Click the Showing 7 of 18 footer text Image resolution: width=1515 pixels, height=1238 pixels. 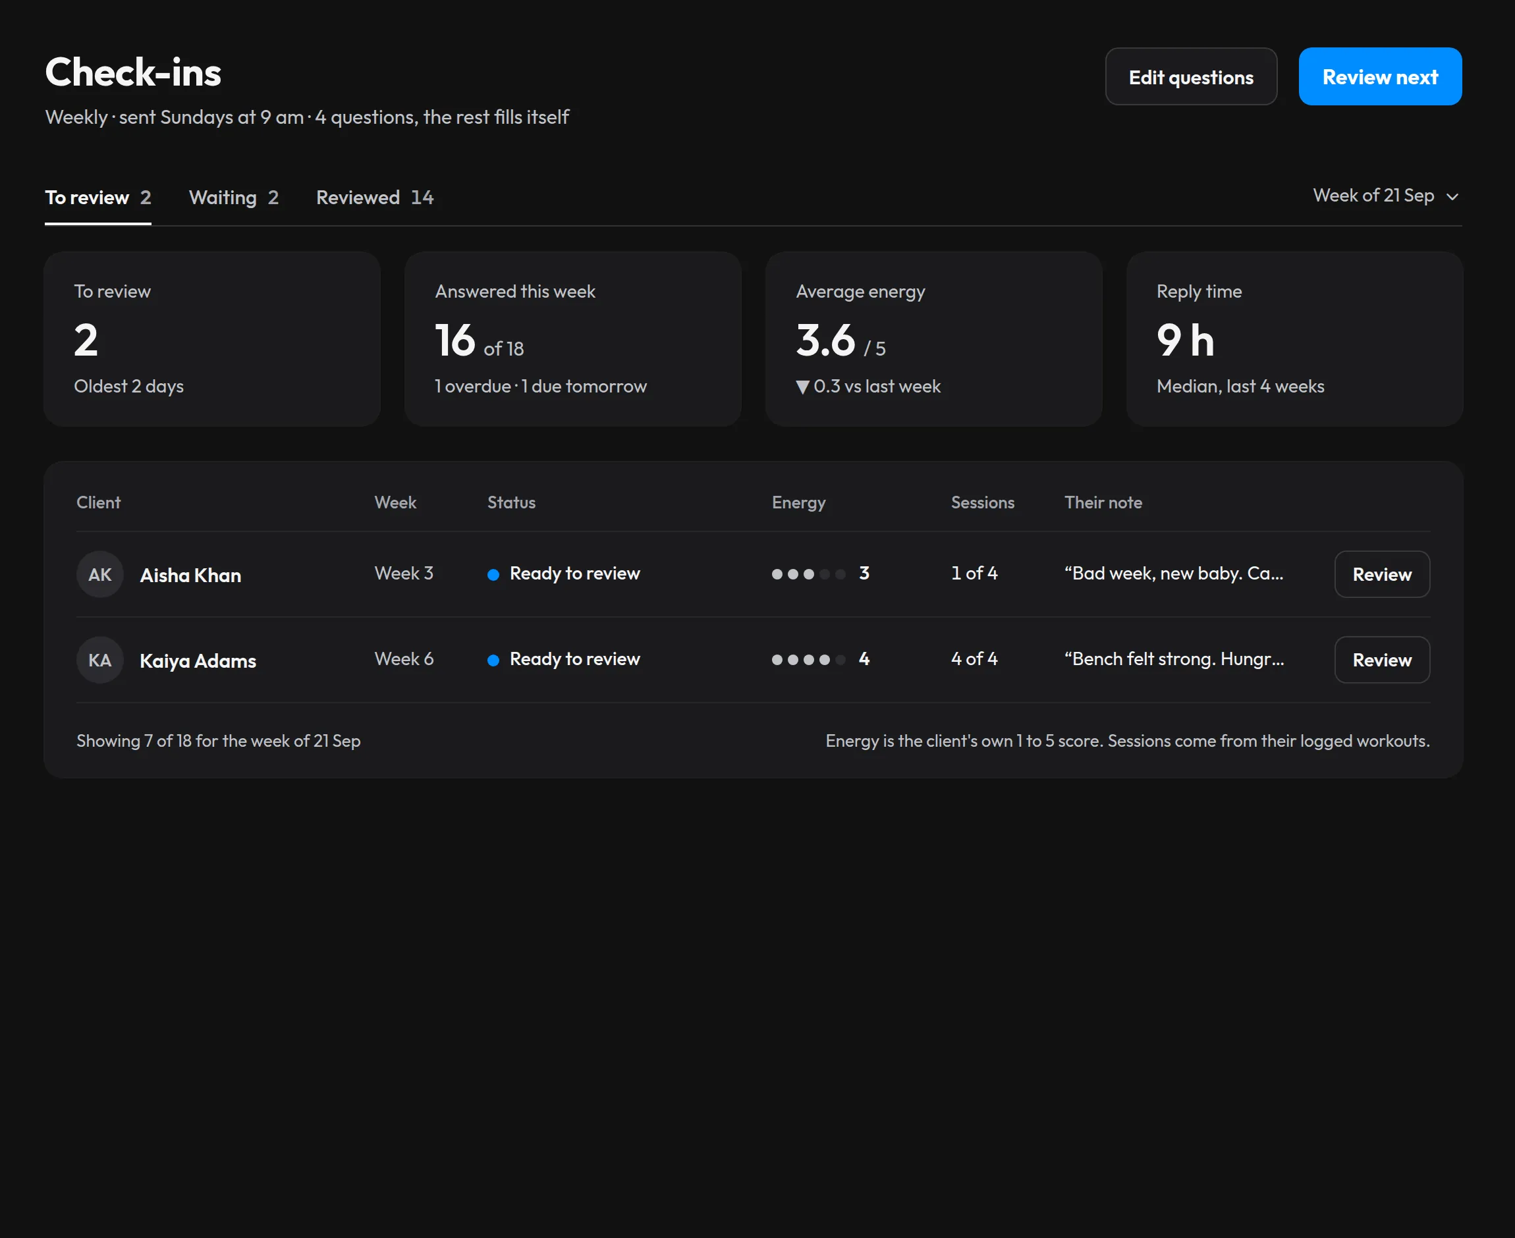click(218, 741)
